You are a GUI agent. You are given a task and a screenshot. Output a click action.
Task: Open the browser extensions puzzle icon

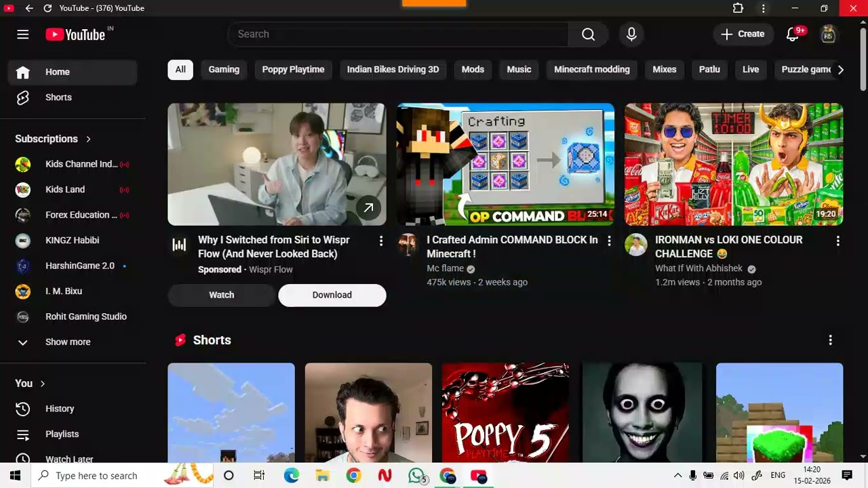[738, 8]
